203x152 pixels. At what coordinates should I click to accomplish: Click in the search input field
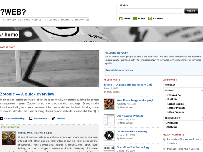pos(151,11)
